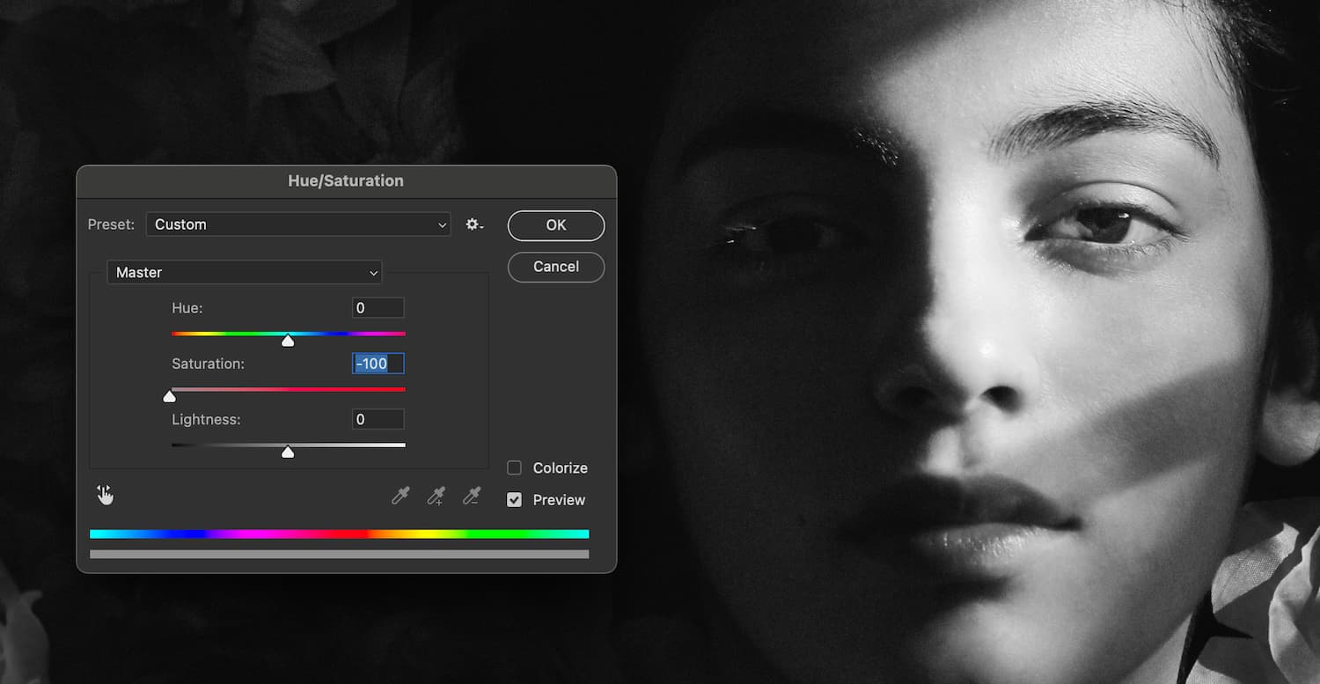This screenshot has height=684, width=1320.
Task: Click the Saturation: label
Action: [x=208, y=364]
